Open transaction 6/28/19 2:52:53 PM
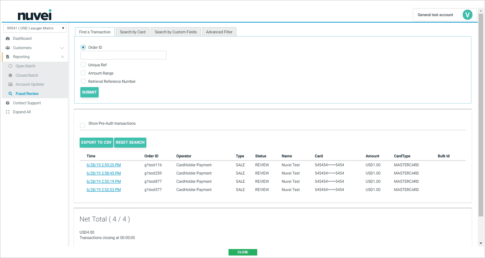This screenshot has width=485, height=258. (104, 190)
